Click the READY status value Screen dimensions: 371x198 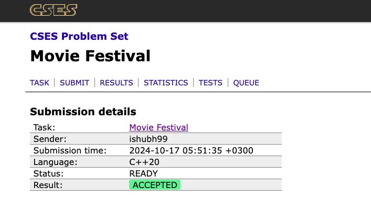(x=144, y=174)
